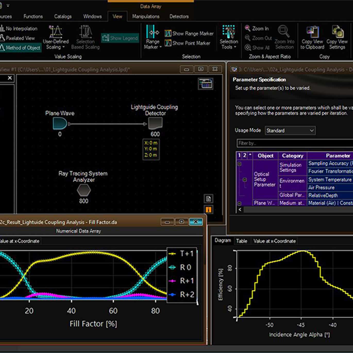Open the Manipulations ribbon tab
353x353 pixels.
pos(146,16)
